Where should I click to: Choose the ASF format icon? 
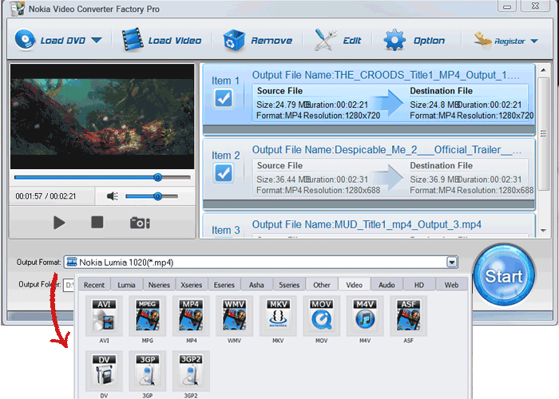coord(409,316)
